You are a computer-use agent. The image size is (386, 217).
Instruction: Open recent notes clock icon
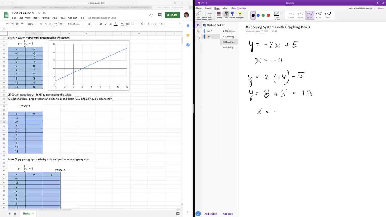pos(198,38)
